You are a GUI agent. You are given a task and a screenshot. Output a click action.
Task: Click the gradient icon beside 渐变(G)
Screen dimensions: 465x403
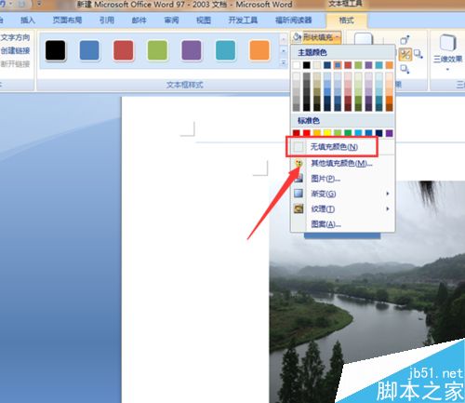pyautogui.click(x=299, y=194)
